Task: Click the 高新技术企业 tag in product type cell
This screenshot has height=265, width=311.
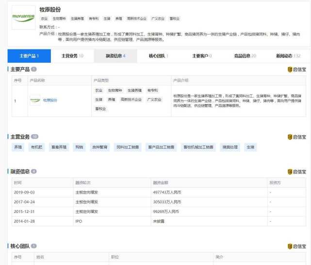Action: [x=131, y=100]
